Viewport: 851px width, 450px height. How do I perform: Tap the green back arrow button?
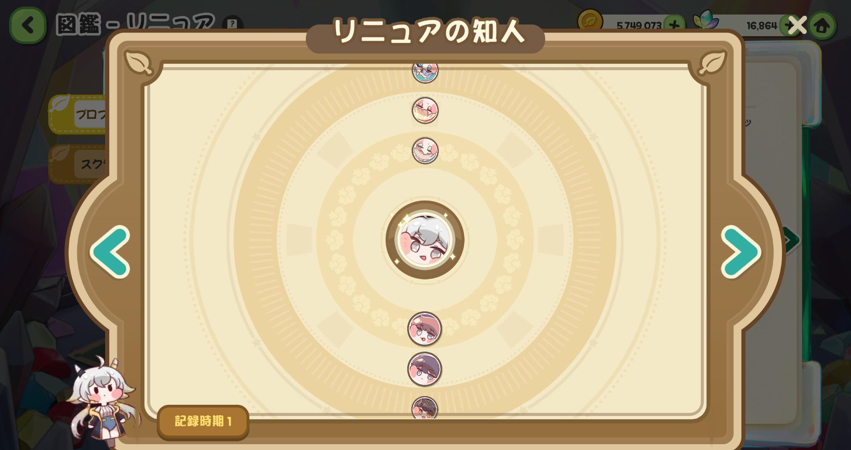coord(28,25)
